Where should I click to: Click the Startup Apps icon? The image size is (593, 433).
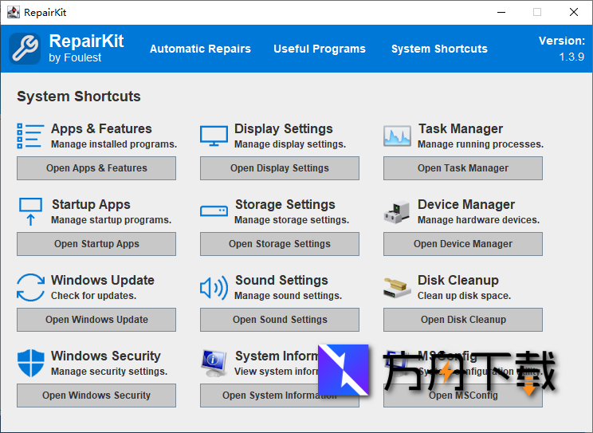pyautogui.click(x=30, y=211)
